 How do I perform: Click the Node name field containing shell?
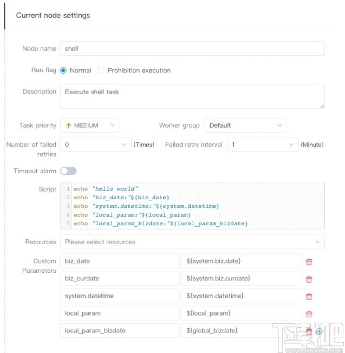pos(192,48)
